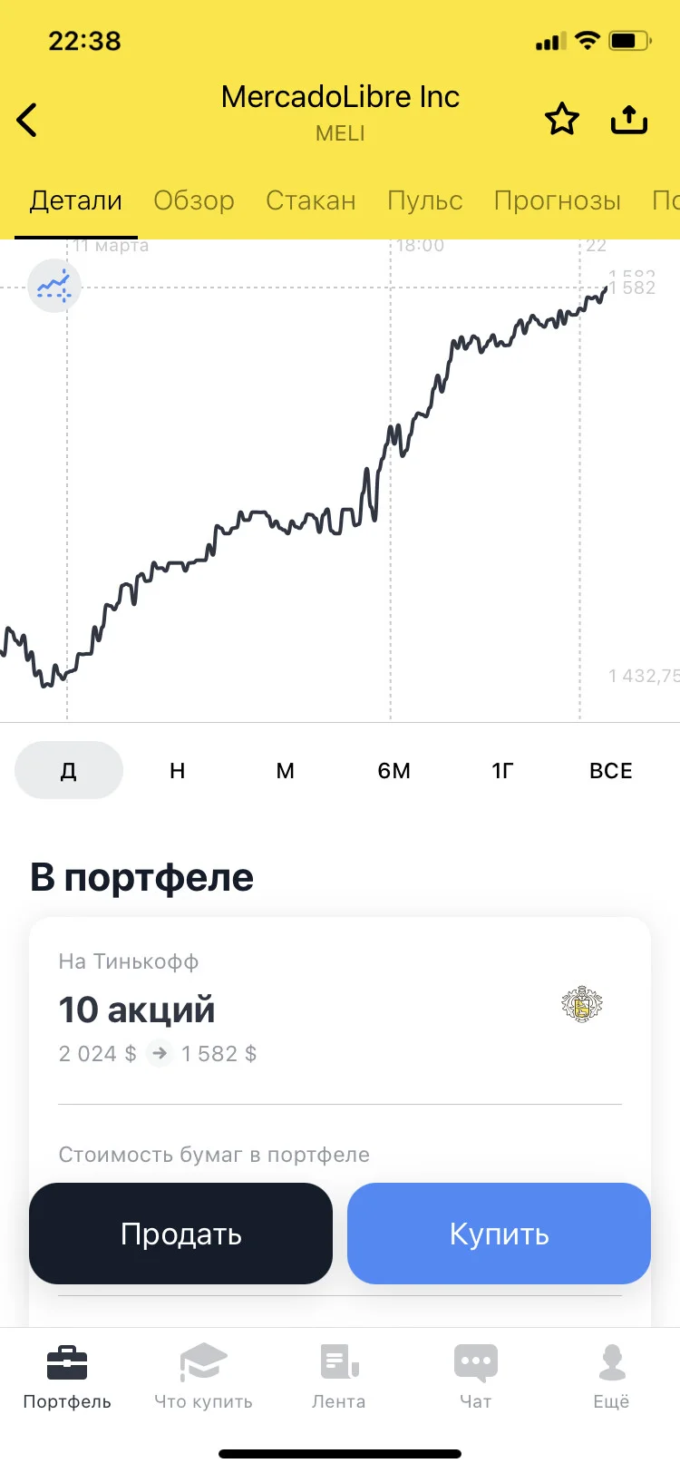Open the share icon in header
The width and height of the screenshot is (680, 1473).
pyautogui.click(x=629, y=119)
